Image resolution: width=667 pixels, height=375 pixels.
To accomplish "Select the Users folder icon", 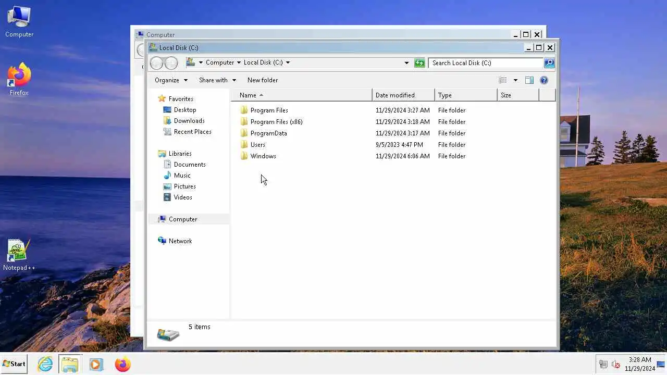I will [244, 144].
